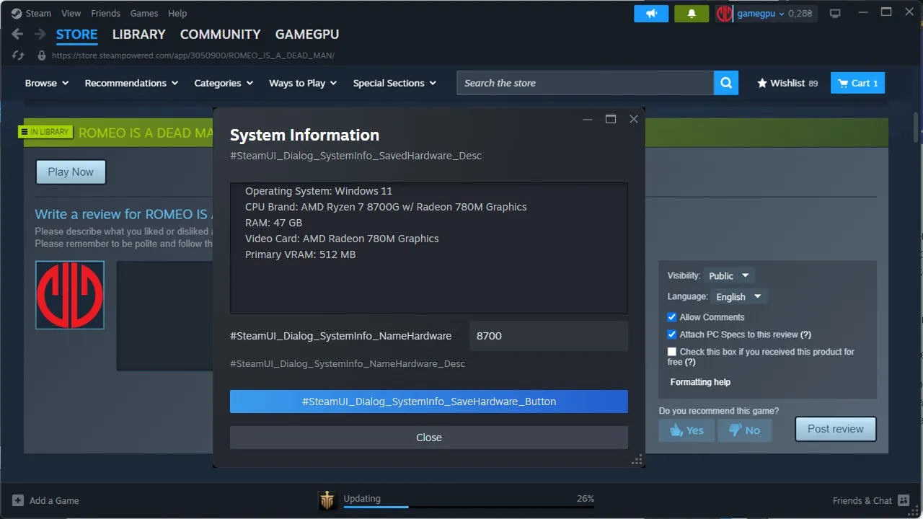
Task: Click the Steam logo icon in menu bar
Action: coord(16,13)
